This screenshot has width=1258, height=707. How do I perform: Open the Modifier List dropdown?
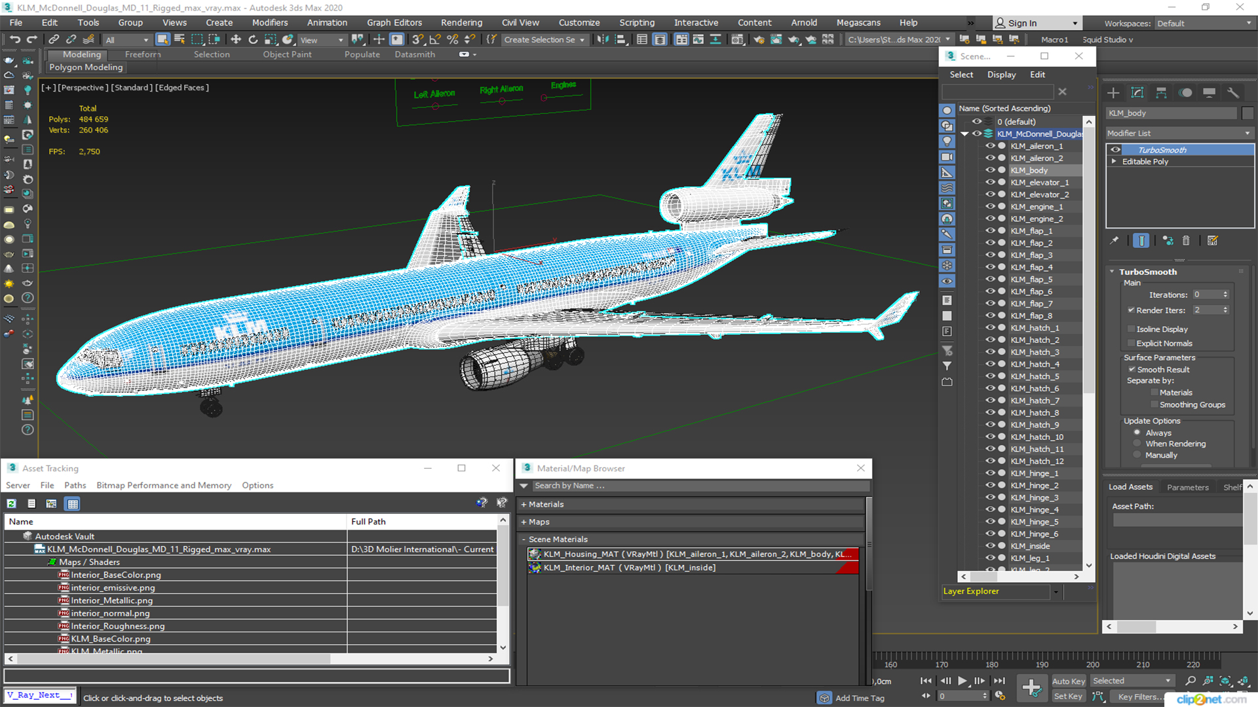1179,133
